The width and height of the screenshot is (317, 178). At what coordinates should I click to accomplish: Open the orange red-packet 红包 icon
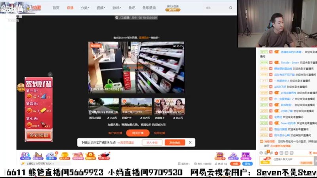[x=91, y=156]
